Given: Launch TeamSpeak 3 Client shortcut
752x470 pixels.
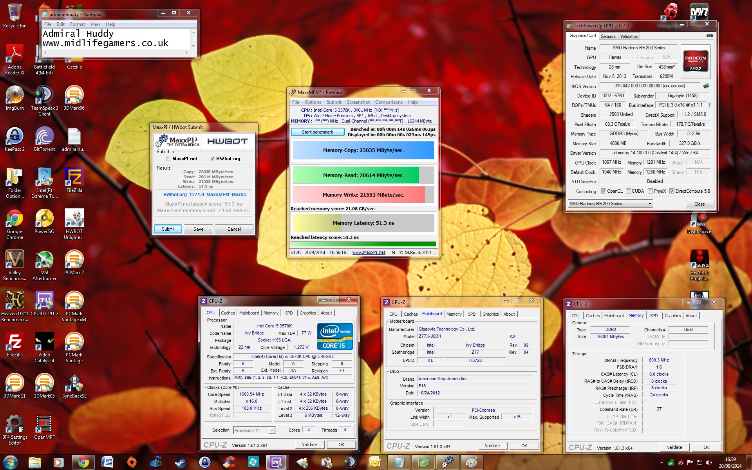Looking at the screenshot, I should click(x=44, y=101).
